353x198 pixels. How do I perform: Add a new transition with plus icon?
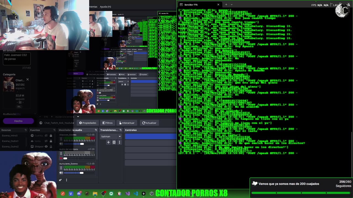[108, 142]
